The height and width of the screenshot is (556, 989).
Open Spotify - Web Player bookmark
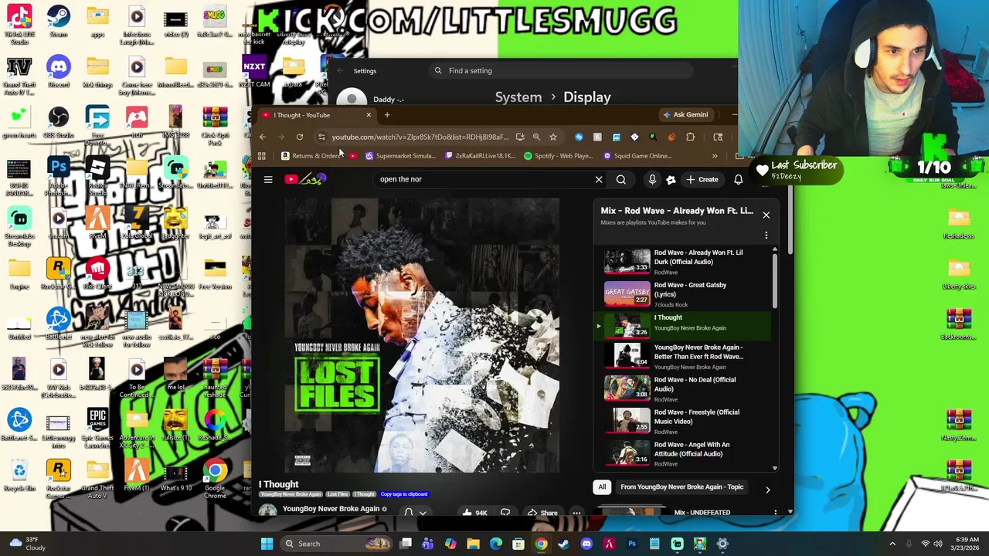[x=558, y=156]
